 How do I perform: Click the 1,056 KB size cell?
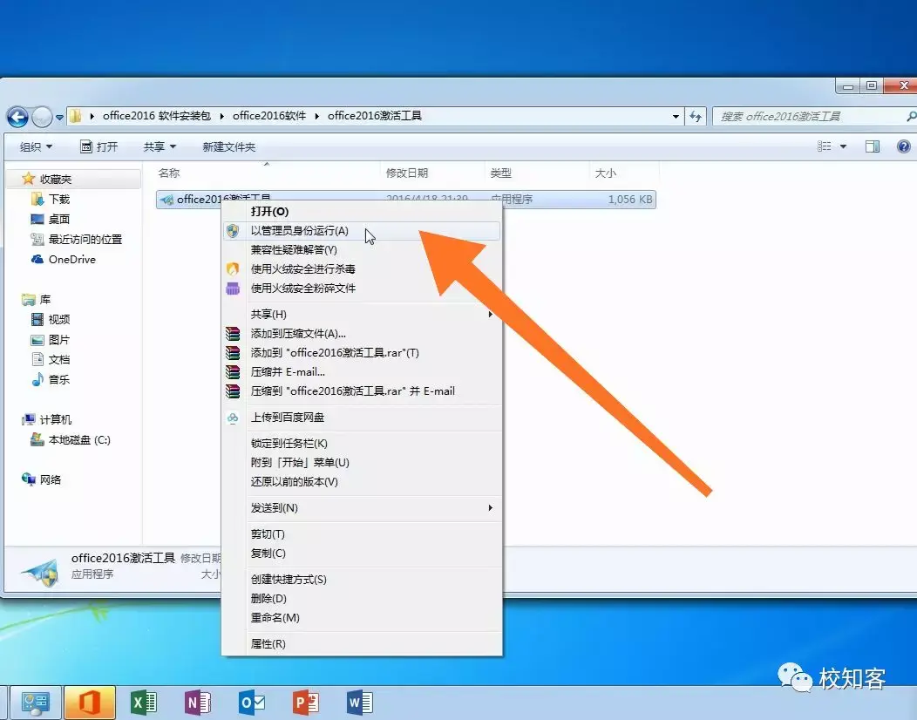[x=630, y=200]
